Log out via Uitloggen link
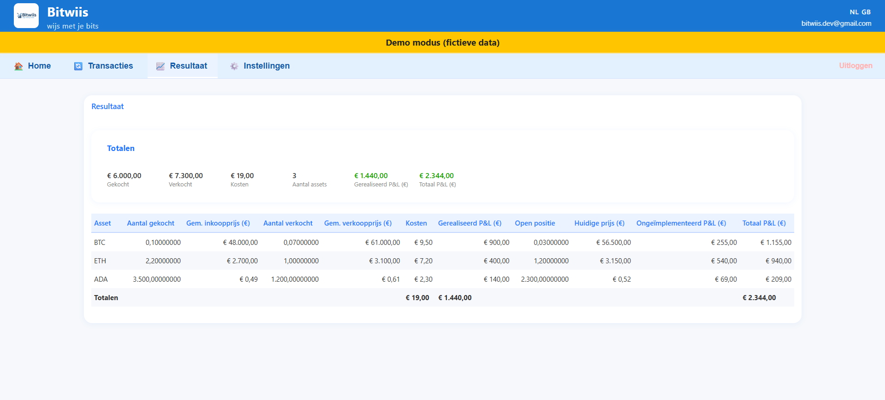Screen dimensions: 885x400 [x=855, y=65]
